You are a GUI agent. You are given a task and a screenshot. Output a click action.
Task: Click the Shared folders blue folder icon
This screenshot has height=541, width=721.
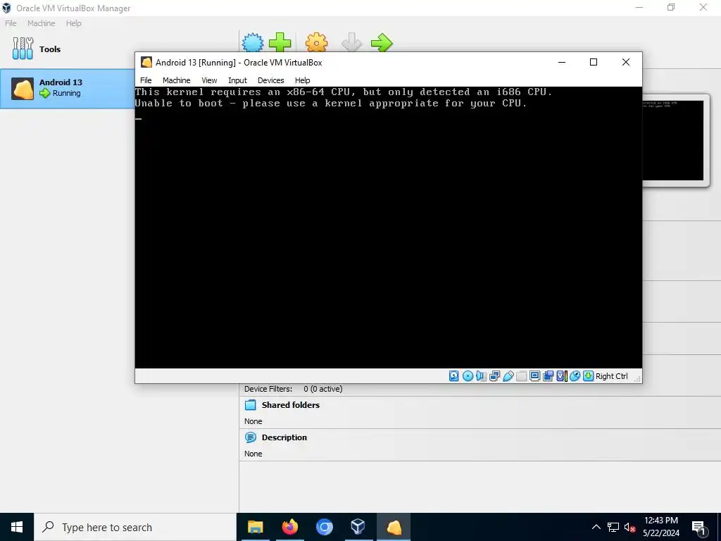(x=251, y=405)
